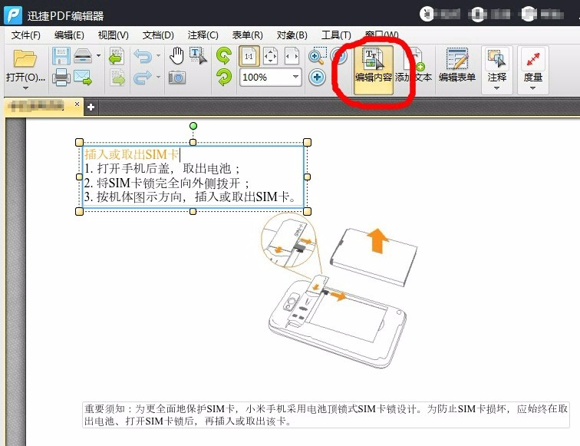The height and width of the screenshot is (446, 580).
Task: Send the PDF by email icon
Action: tap(83, 78)
